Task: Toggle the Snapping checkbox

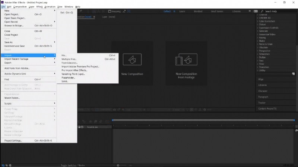Action: [110, 12]
